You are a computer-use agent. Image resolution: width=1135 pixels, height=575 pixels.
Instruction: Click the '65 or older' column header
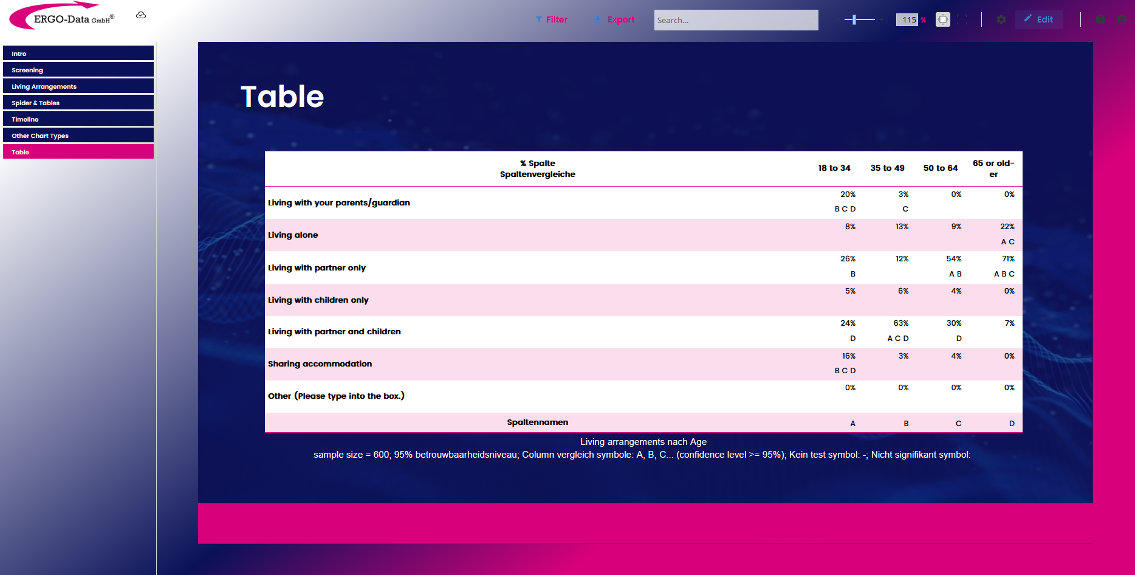point(993,168)
